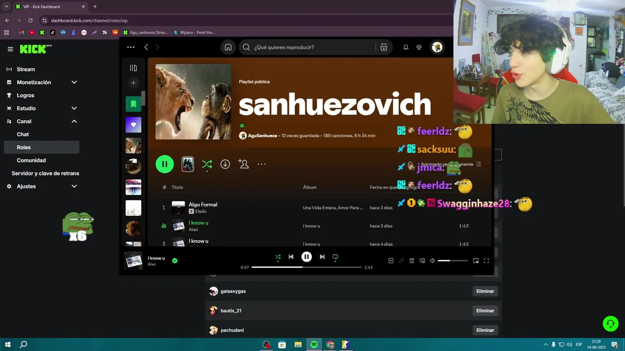This screenshot has width=625, height=351.
Task: Toggle playlist shuffle next to green pause
Action: 207,165
